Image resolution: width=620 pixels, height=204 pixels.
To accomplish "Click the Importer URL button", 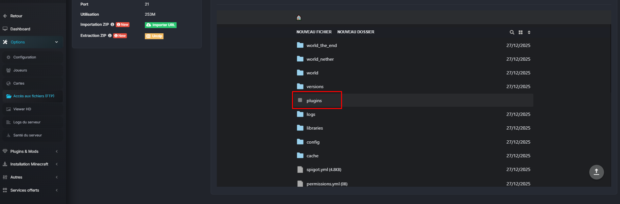I will pos(161,25).
